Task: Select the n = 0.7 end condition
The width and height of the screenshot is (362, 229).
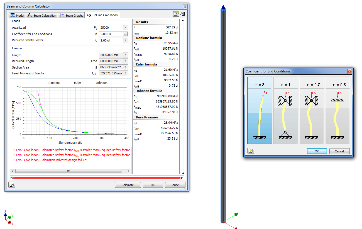Action: (311, 110)
